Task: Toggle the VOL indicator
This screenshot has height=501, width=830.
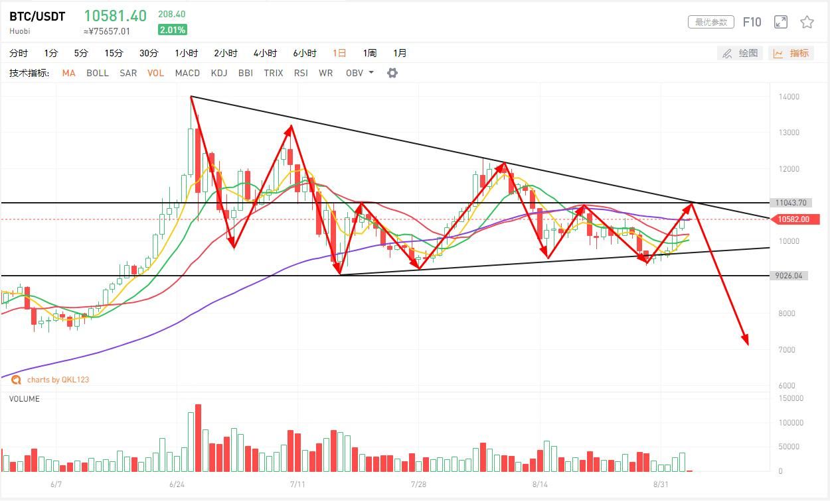Action: point(155,73)
